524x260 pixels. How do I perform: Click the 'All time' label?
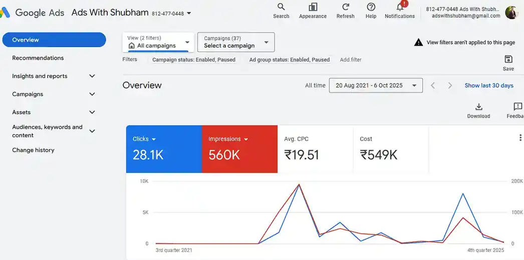click(315, 86)
